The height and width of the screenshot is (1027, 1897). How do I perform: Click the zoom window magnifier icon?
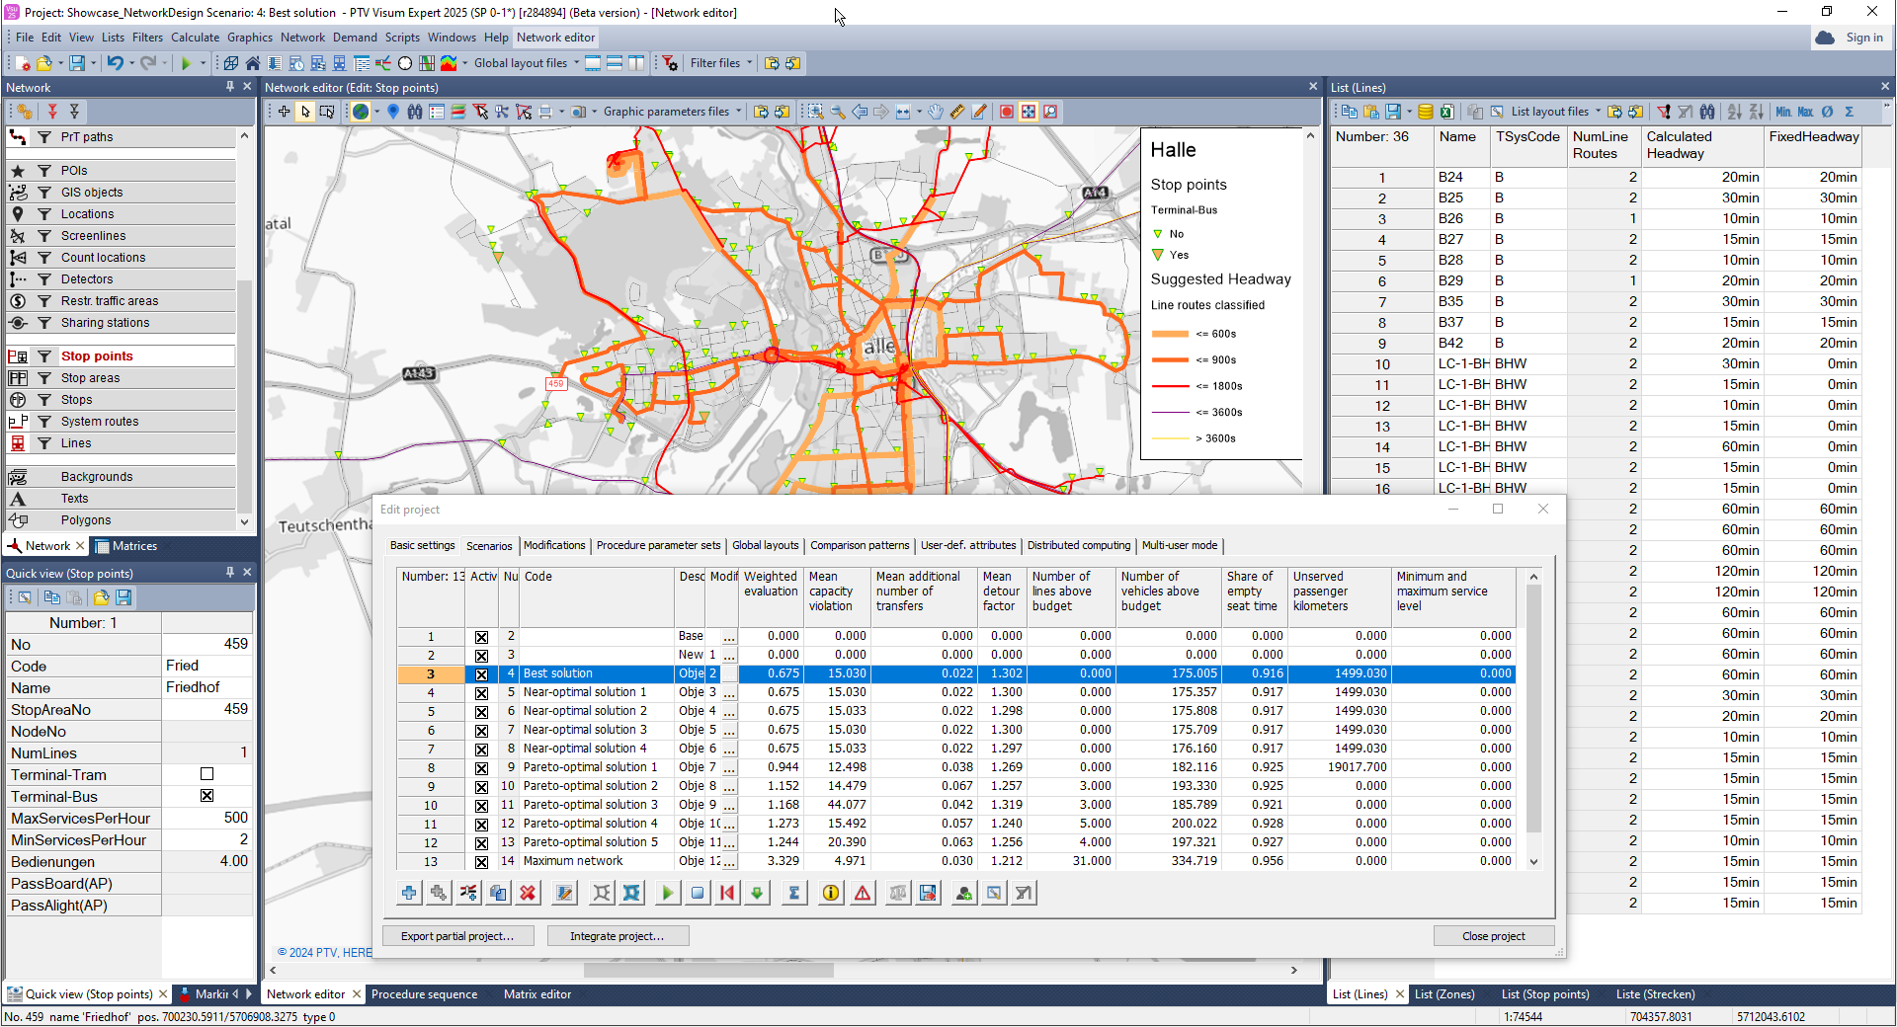coord(815,112)
